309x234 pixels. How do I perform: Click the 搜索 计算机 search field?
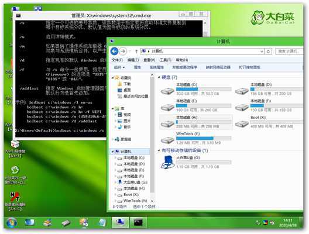289,51
